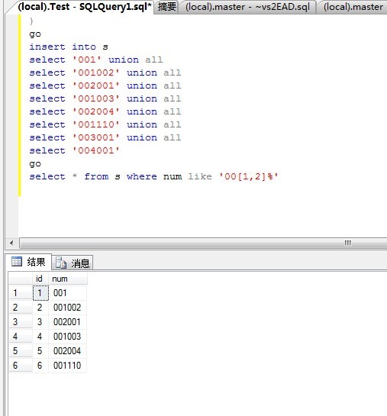Image resolution: width=387 pixels, height=416 pixels.
Task: Open the 消息 messages tab
Action: pyautogui.click(x=73, y=263)
